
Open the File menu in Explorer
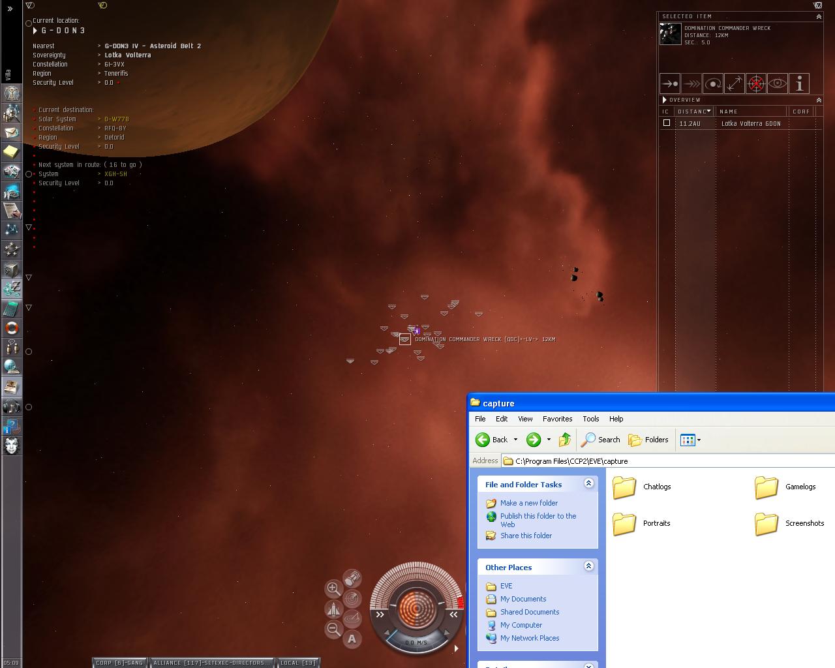[x=480, y=419]
